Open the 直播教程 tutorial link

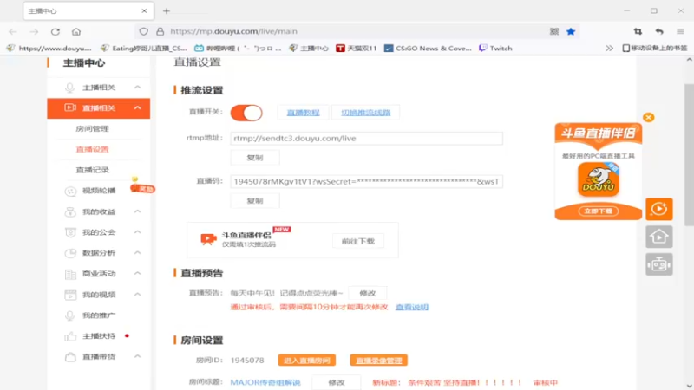[303, 113]
